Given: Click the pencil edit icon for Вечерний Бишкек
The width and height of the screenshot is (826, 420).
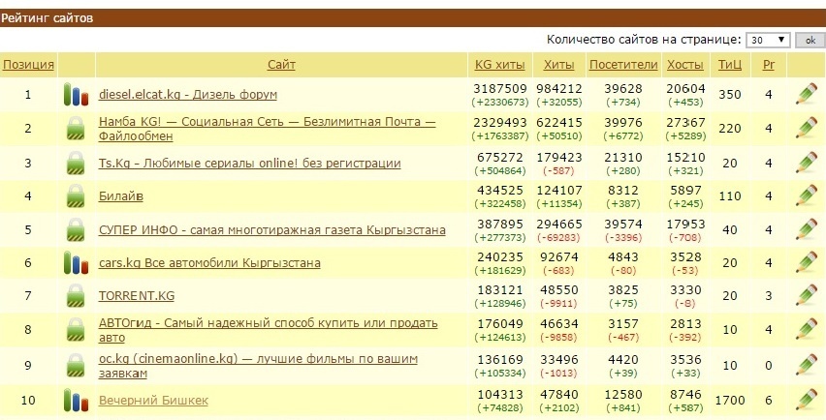Looking at the screenshot, I should 807,401.
